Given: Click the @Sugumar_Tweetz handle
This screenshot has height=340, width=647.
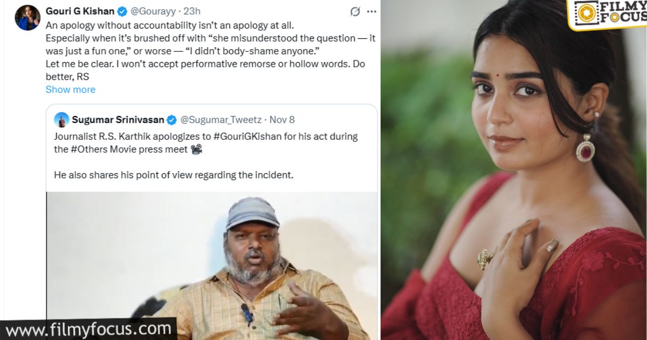Looking at the screenshot, I should click(222, 120).
